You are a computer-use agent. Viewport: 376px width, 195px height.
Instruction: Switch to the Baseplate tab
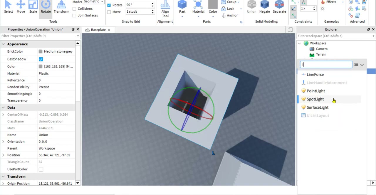[x=98, y=30]
